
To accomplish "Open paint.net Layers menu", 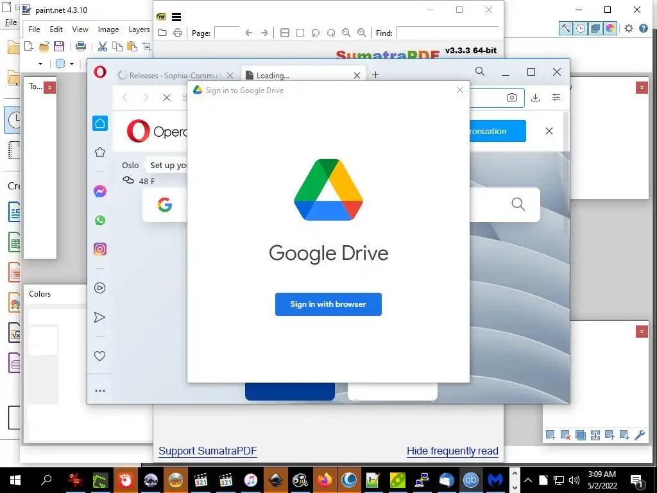I will 139,30.
